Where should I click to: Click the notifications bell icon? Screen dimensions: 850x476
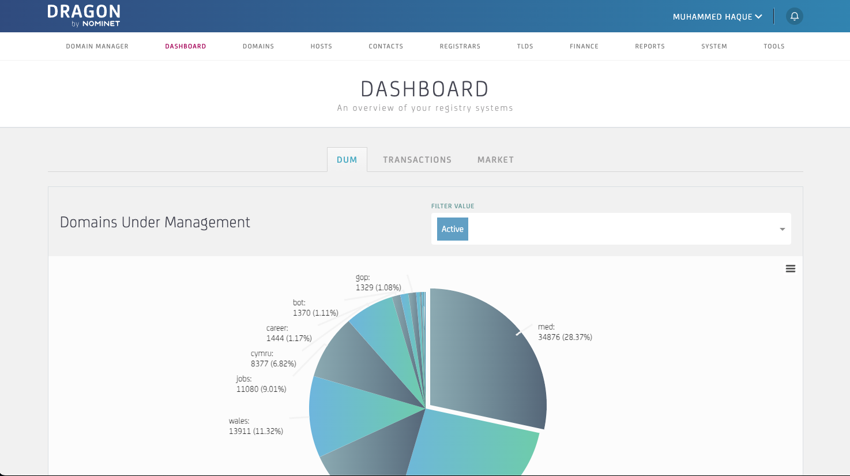tap(795, 16)
